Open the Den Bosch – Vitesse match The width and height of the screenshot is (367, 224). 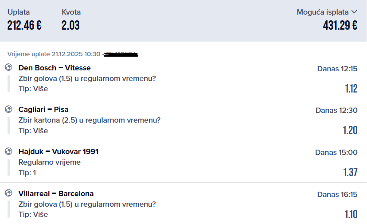(x=55, y=68)
